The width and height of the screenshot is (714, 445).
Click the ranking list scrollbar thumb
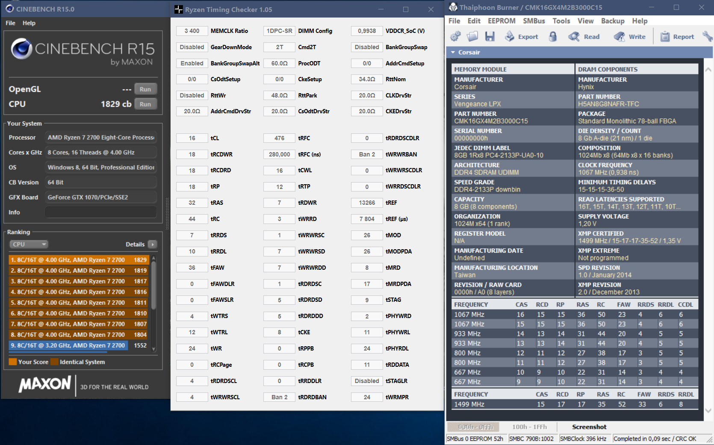153,285
